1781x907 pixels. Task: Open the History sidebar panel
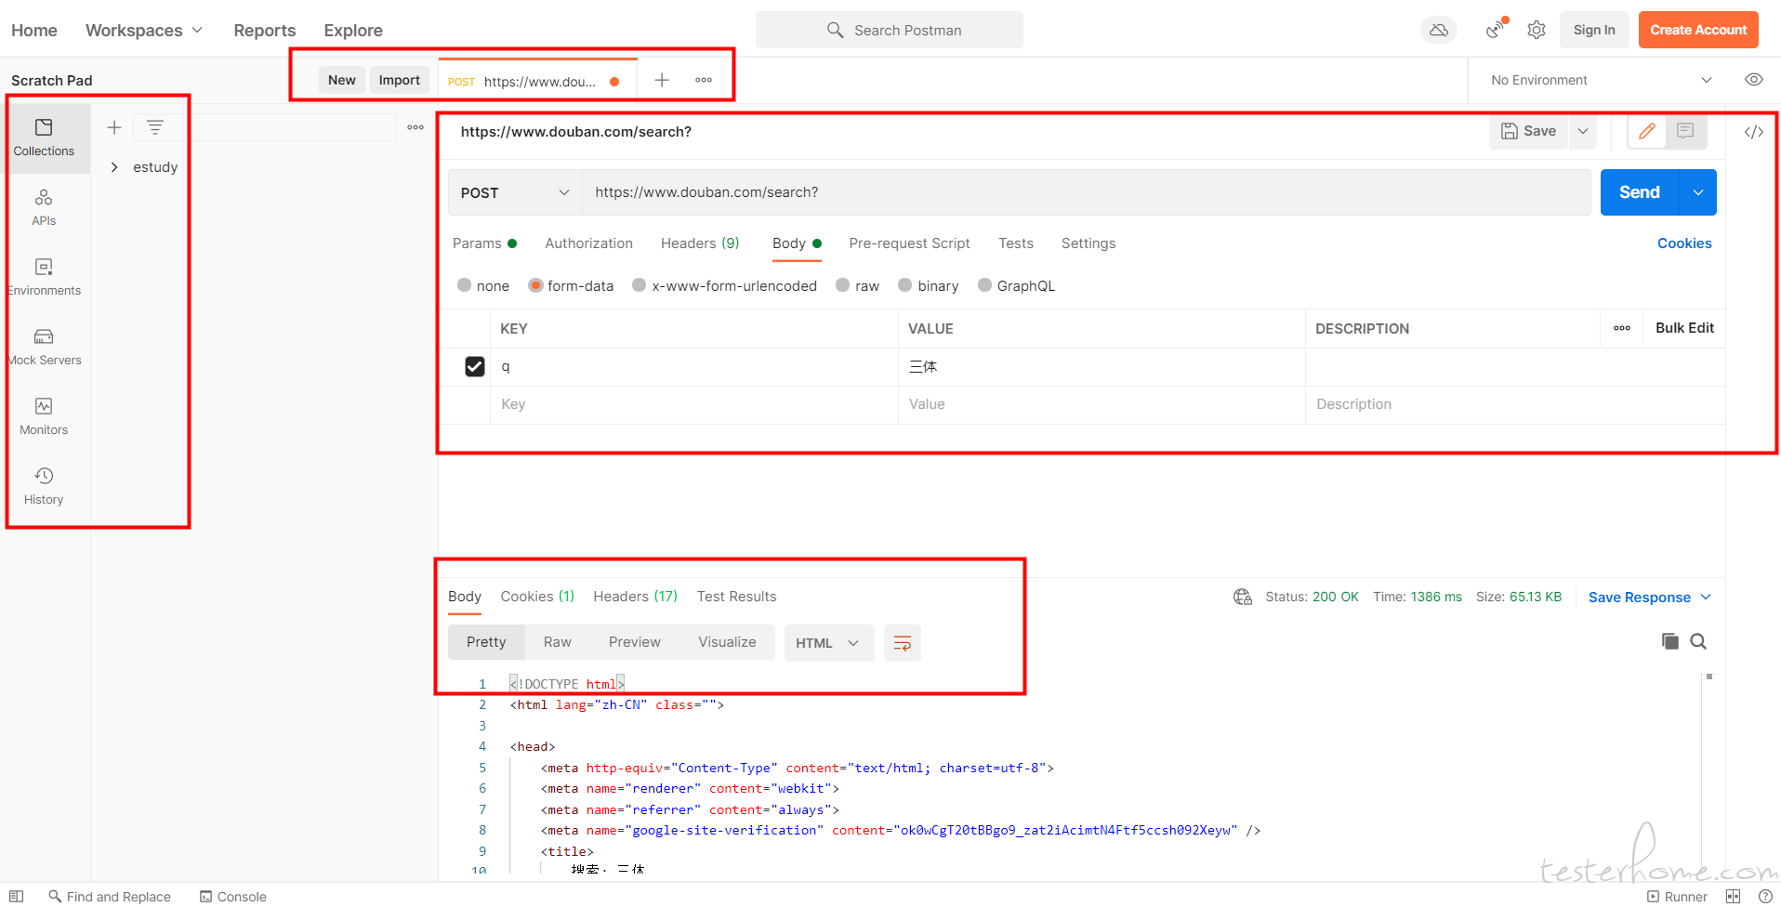[x=44, y=486]
